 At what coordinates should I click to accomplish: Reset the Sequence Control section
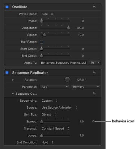(x=94, y=94)
